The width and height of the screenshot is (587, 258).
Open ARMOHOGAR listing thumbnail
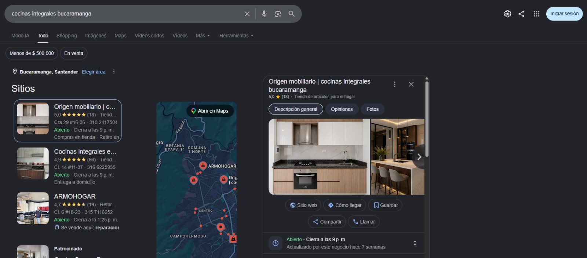point(33,208)
